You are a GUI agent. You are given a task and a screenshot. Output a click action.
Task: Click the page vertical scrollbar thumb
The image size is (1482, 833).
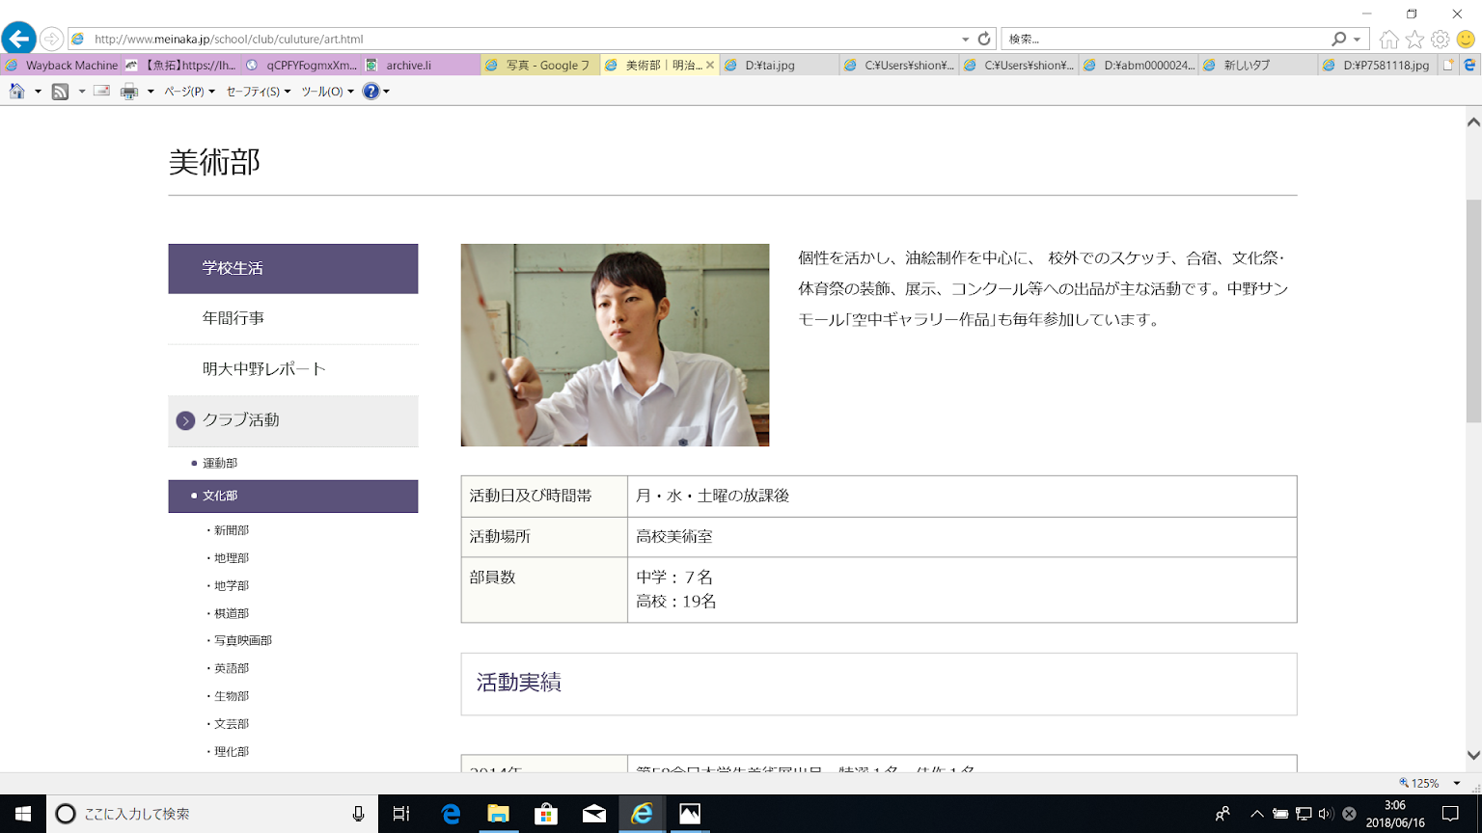1473,309
